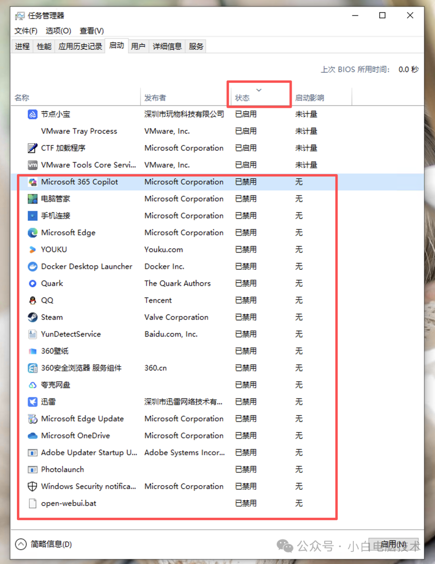Click 无 impact in open-webui.bat row
The image size is (435, 564).
(299, 504)
